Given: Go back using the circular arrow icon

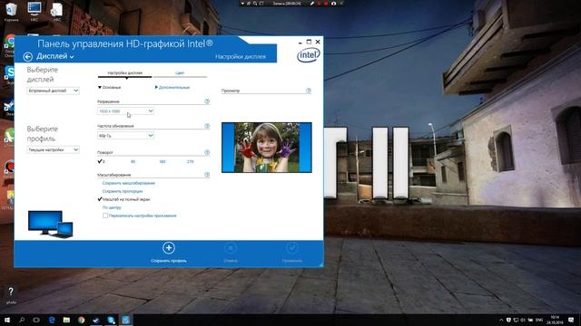Looking at the screenshot, I should (x=28, y=56).
